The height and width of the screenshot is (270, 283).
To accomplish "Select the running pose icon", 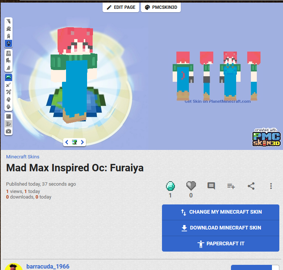I will 8,36.
